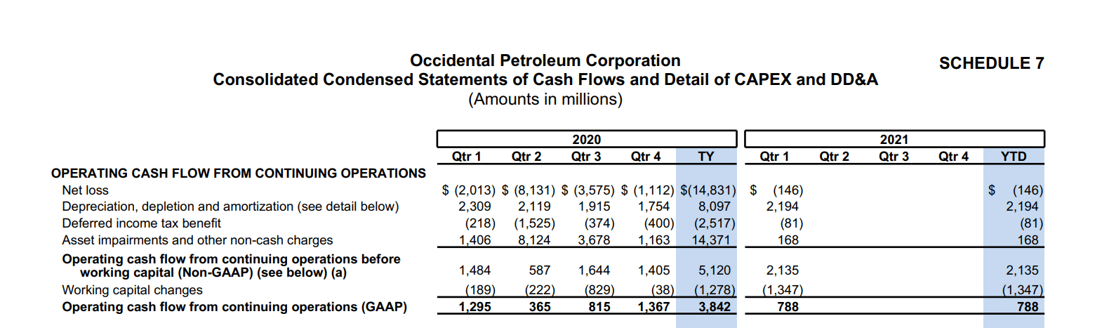
Task: Select the '2020' year header
Action: (x=586, y=140)
